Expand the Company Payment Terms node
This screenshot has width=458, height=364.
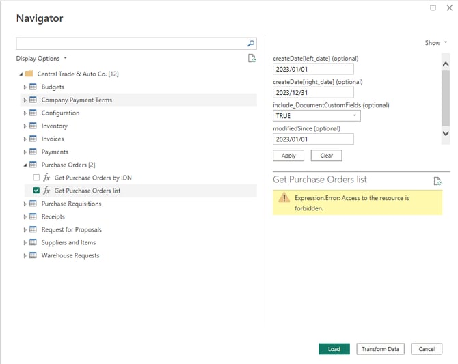[25, 100]
